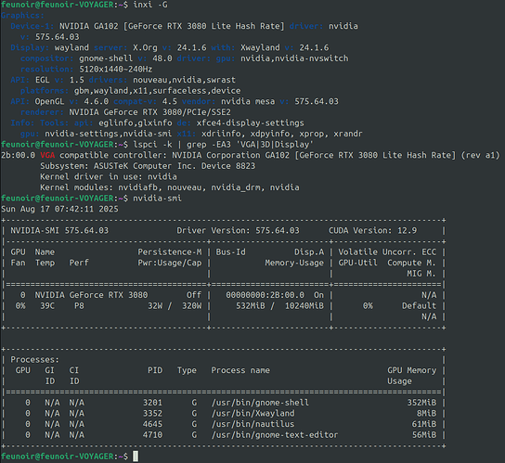Click the 'Bus-Id' column header

point(230,251)
